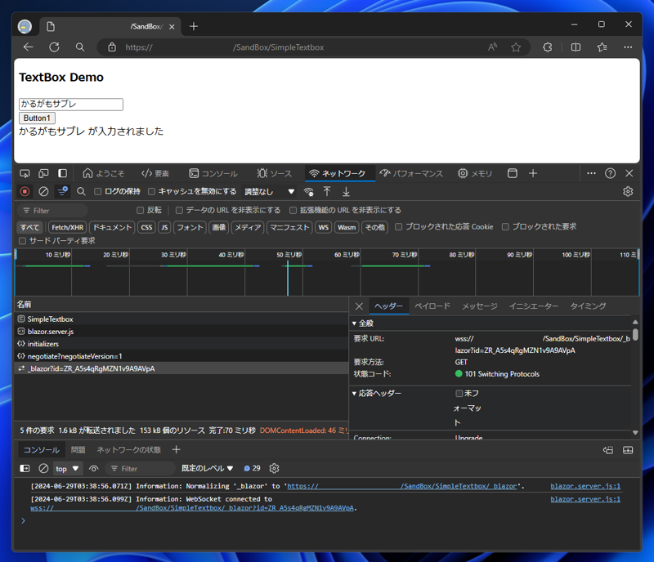654x562 pixels.
Task: Click the details pane vertical scrollbar thumb
Action: (x=635, y=335)
